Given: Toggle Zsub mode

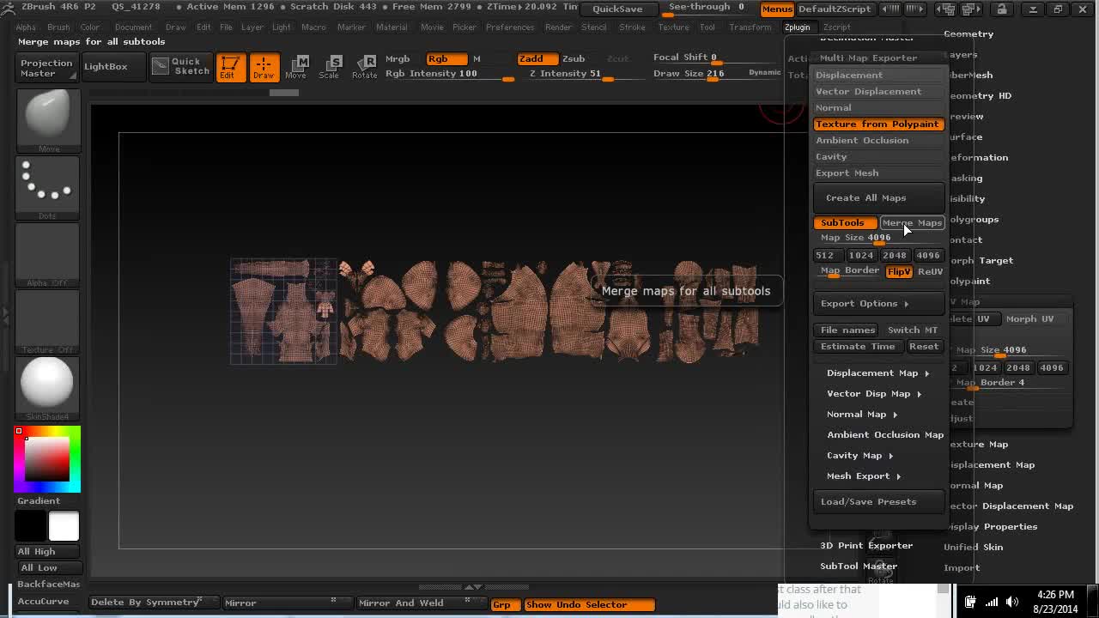Looking at the screenshot, I should [x=574, y=58].
